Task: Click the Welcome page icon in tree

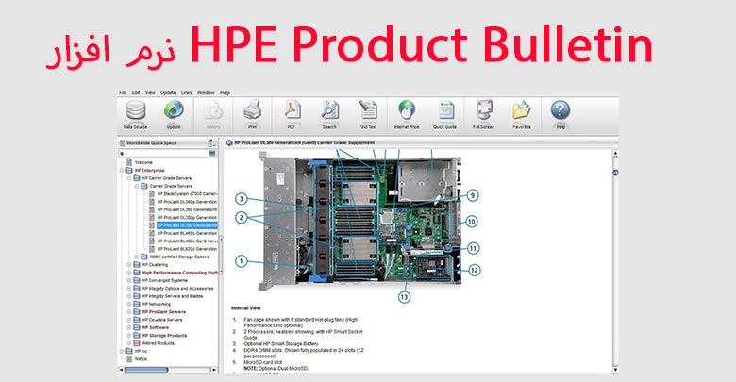Action: click(x=129, y=162)
